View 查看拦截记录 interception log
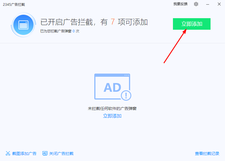 pos(207,153)
